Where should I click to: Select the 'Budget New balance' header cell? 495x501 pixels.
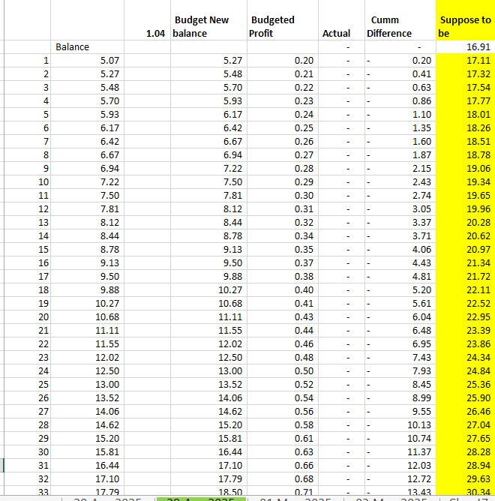[208, 20]
